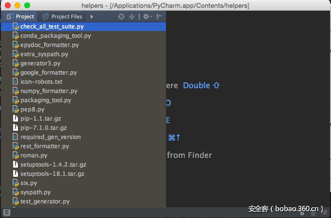
Task: Collapse all tree nodes icon
Action: coord(132,16)
